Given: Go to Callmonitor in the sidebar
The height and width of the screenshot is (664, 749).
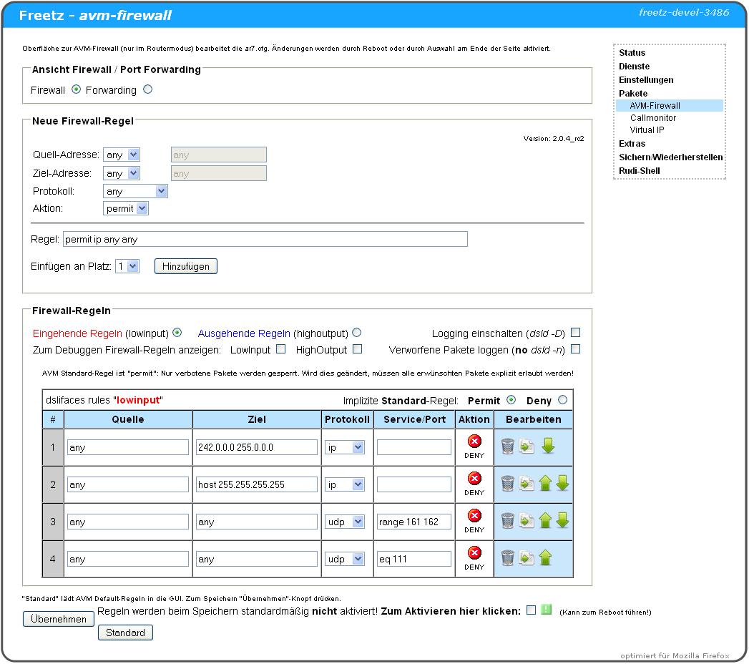Looking at the screenshot, I should (652, 118).
